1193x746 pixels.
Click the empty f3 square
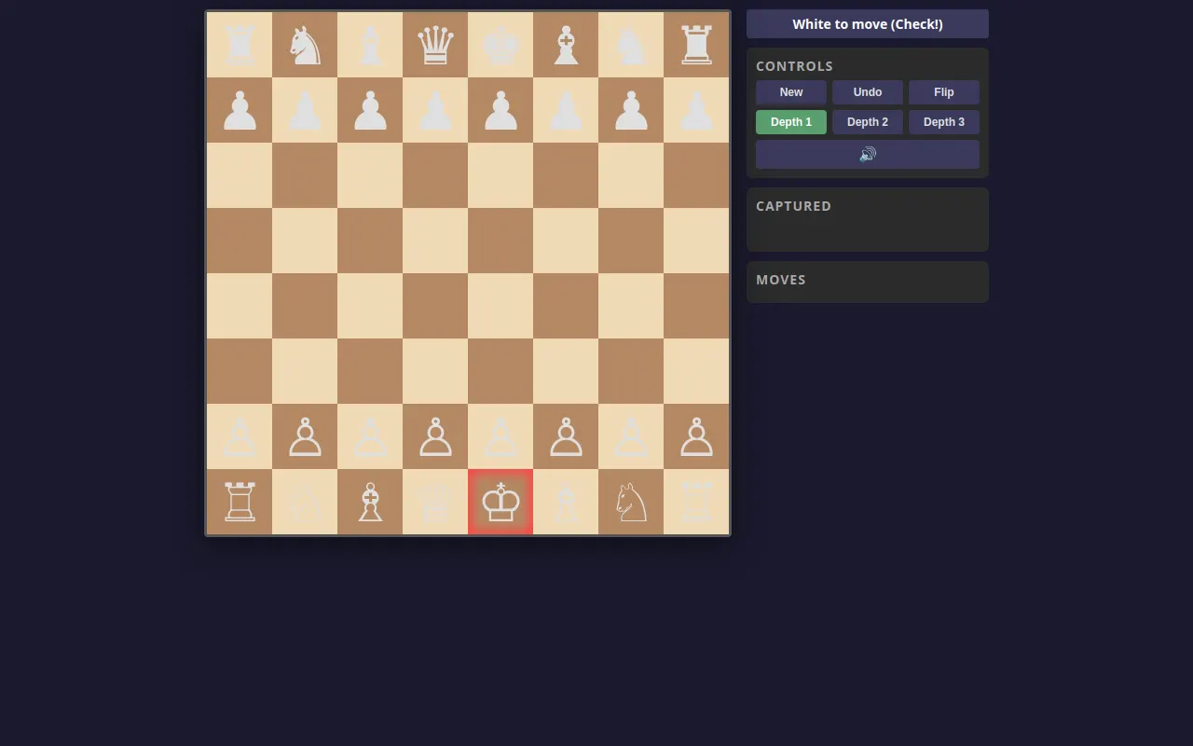(x=566, y=371)
